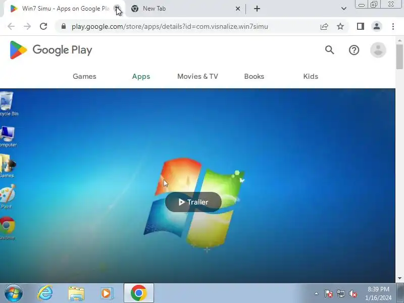Open the Movies & TV category
Image resolution: width=404 pixels, height=303 pixels.
(197, 77)
